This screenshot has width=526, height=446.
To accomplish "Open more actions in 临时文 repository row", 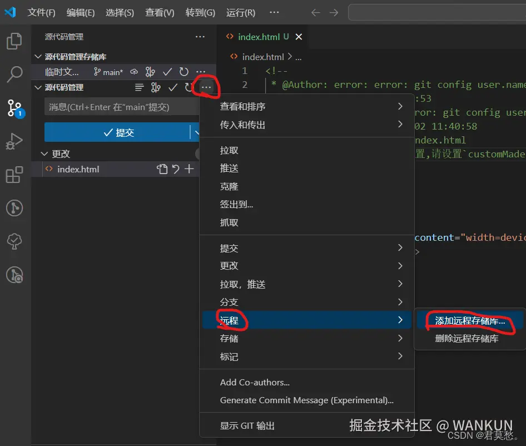I will pos(201,72).
